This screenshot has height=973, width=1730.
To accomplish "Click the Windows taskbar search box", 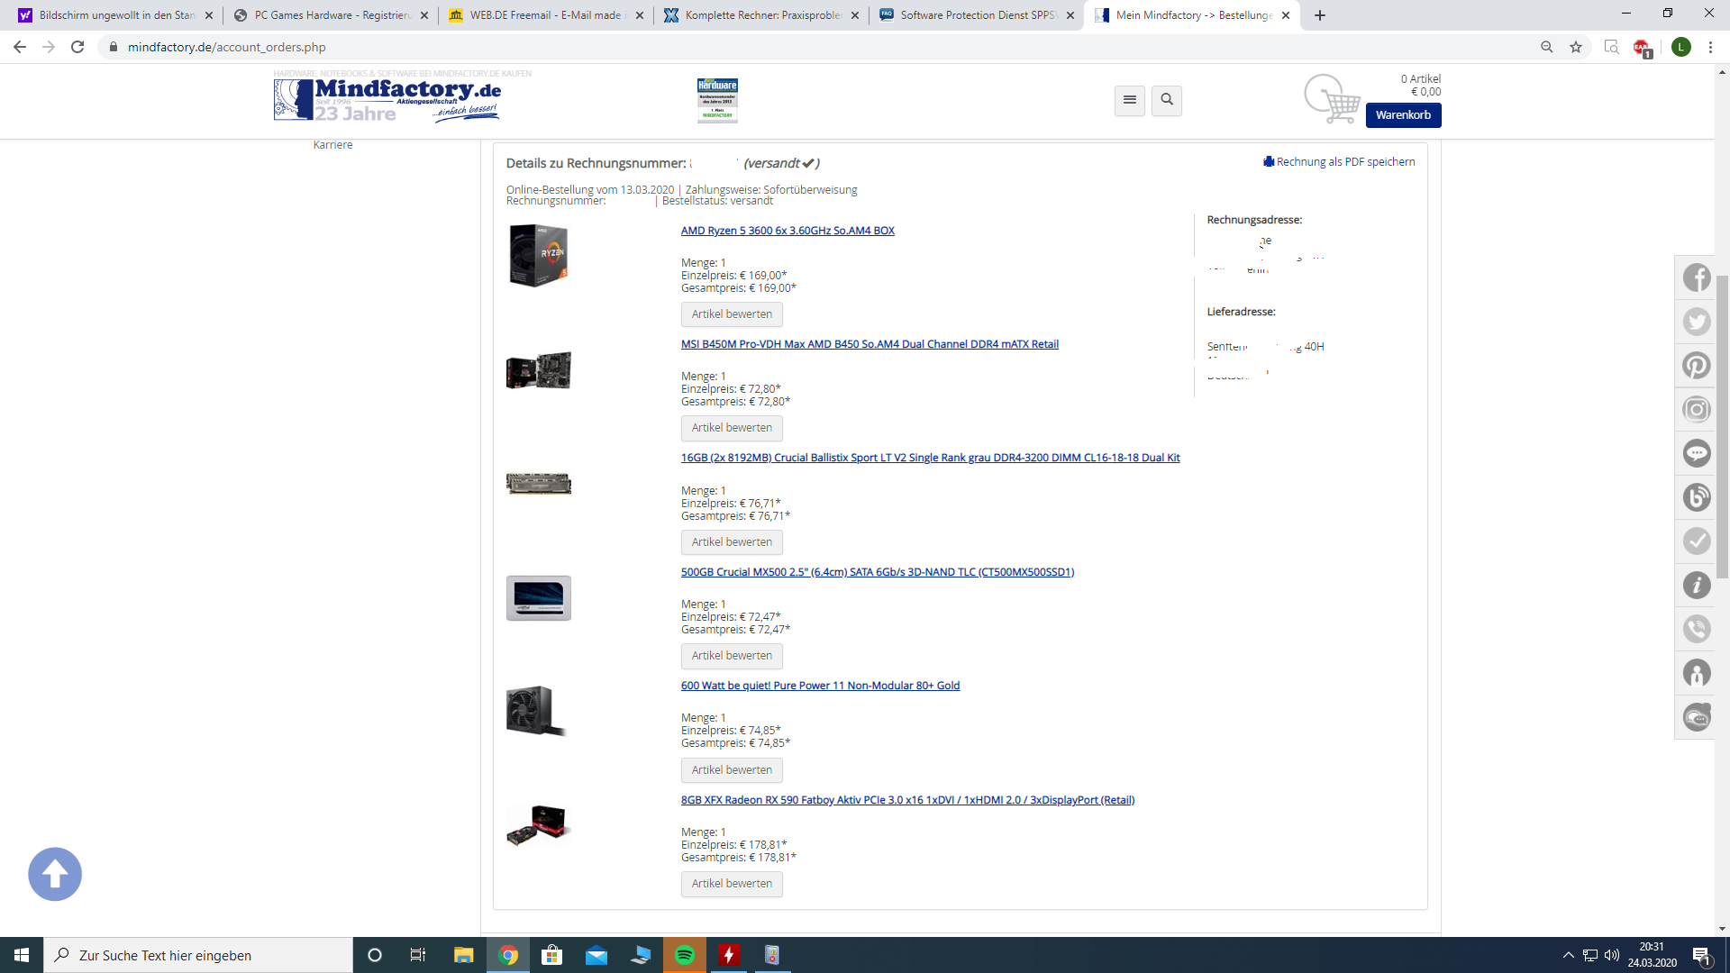I will (198, 955).
